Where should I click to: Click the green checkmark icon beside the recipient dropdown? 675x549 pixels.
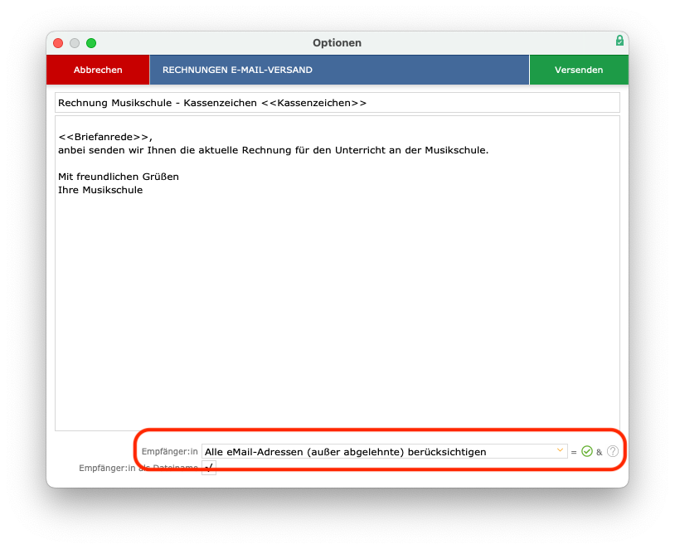[586, 451]
